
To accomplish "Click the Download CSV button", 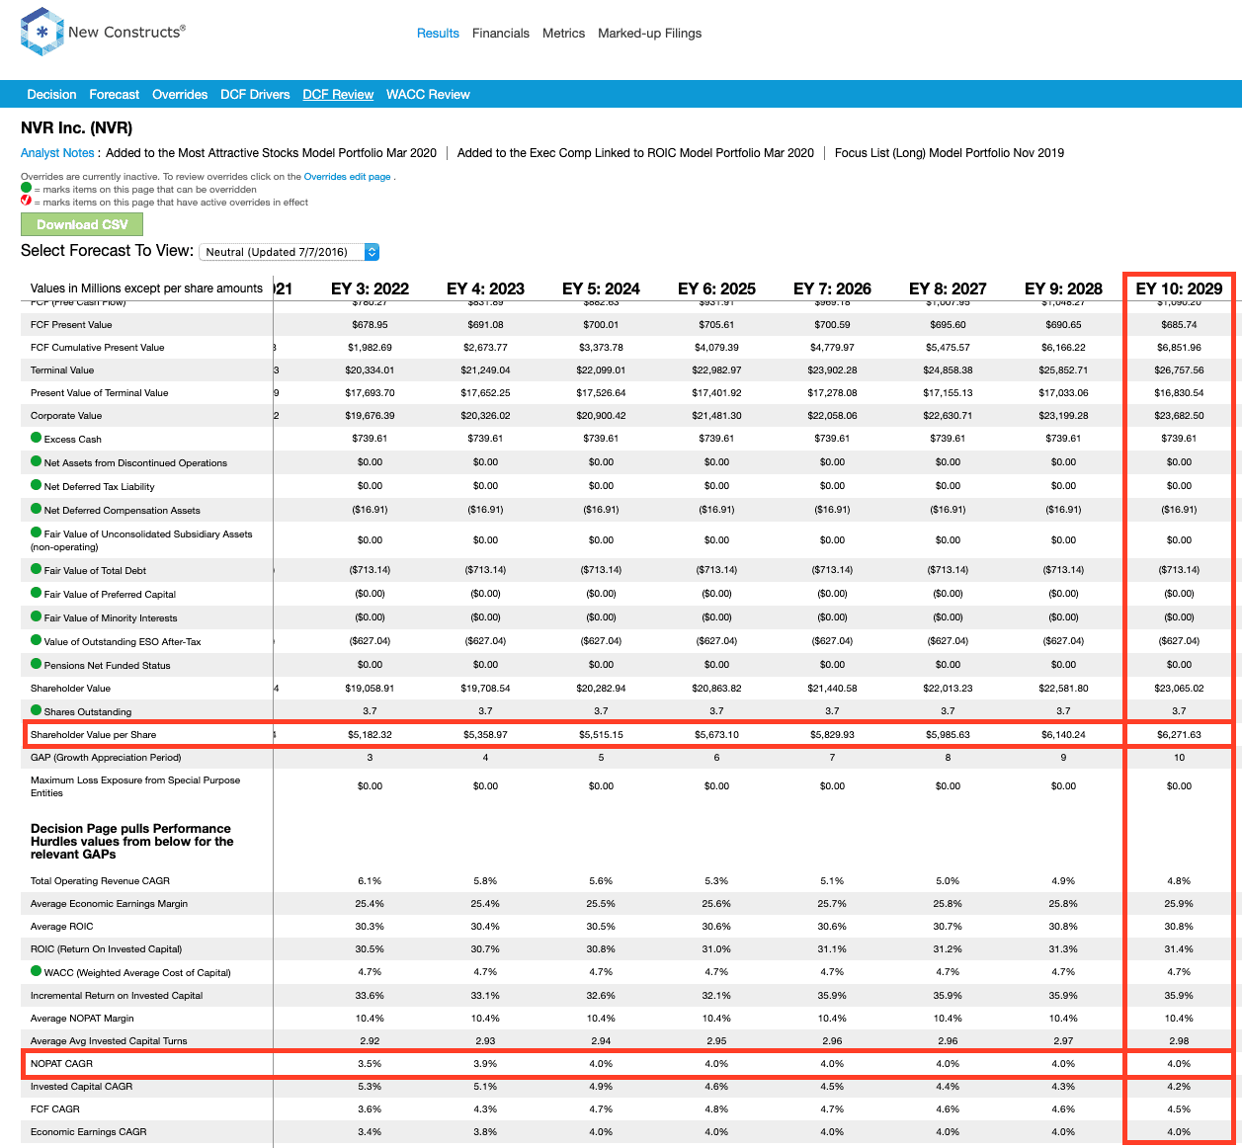I will 82,224.
